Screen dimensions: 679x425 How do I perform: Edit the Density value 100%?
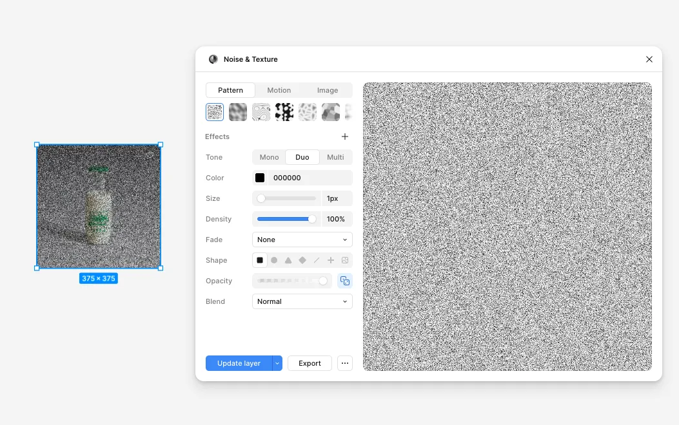(x=337, y=219)
